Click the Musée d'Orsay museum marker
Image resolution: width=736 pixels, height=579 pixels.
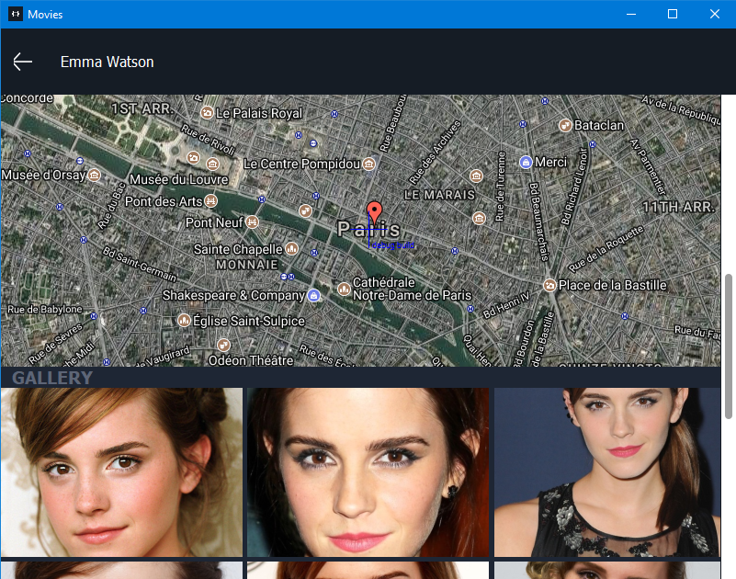pyautogui.click(x=95, y=176)
